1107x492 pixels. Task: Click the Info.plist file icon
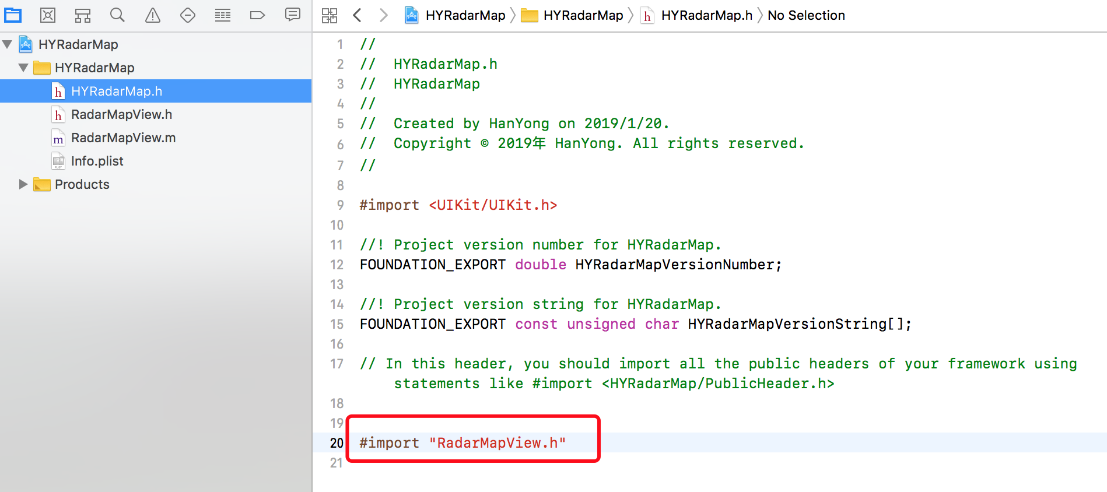pos(58,161)
